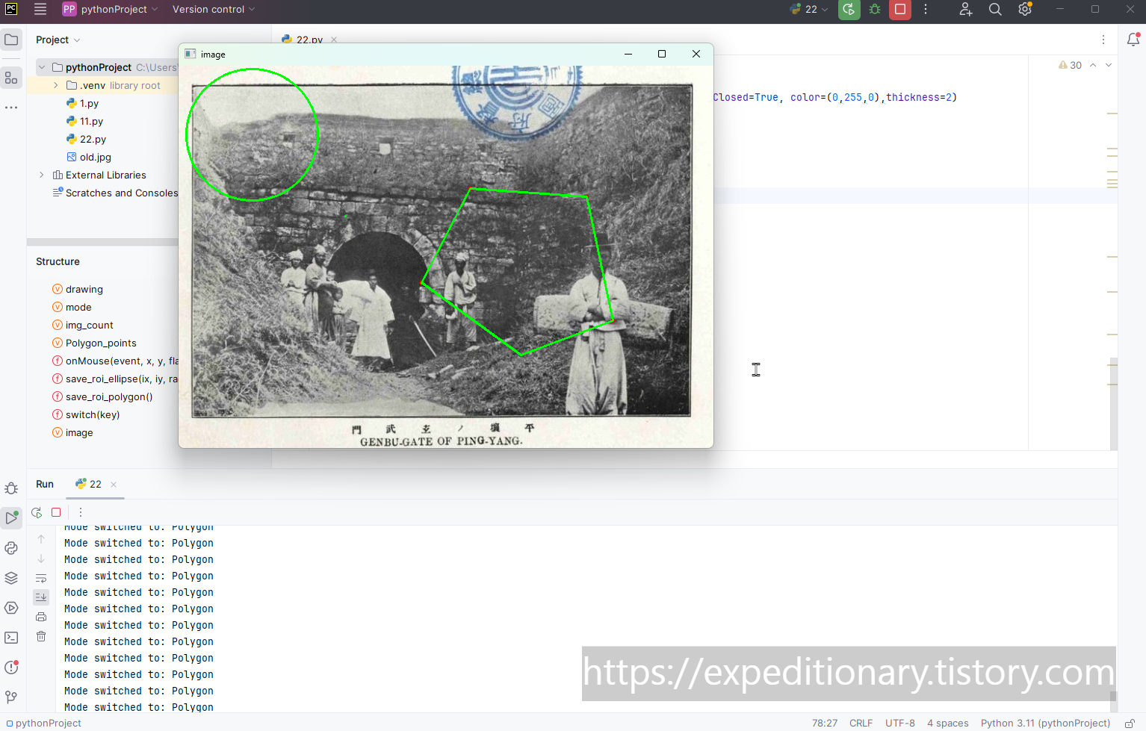Toggle scroll to end in Run console

pyautogui.click(x=41, y=597)
